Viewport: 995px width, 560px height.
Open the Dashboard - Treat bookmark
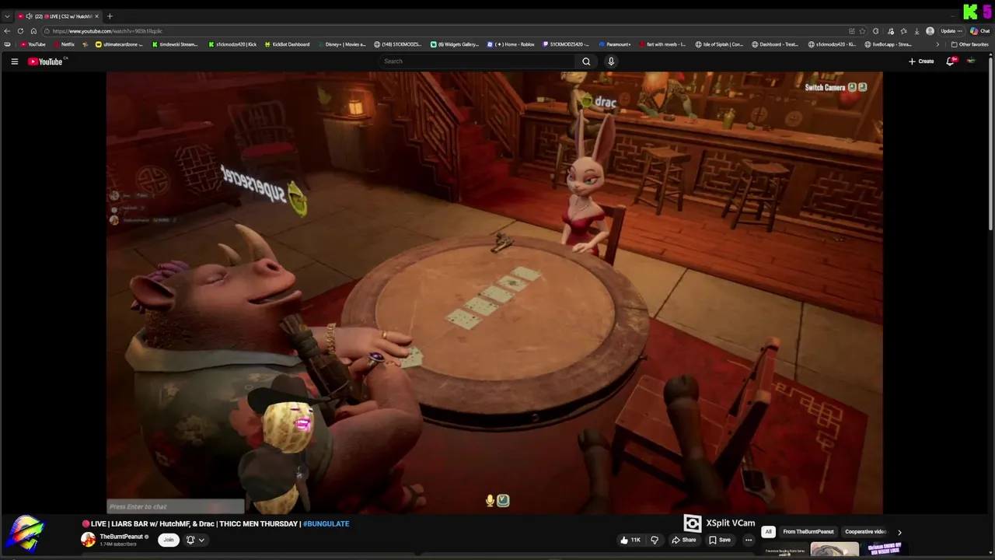pos(775,44)
